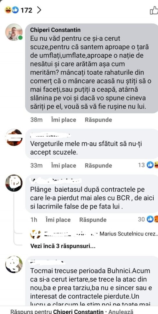Open the reactions count arrow next to 172

click(39, 10)
